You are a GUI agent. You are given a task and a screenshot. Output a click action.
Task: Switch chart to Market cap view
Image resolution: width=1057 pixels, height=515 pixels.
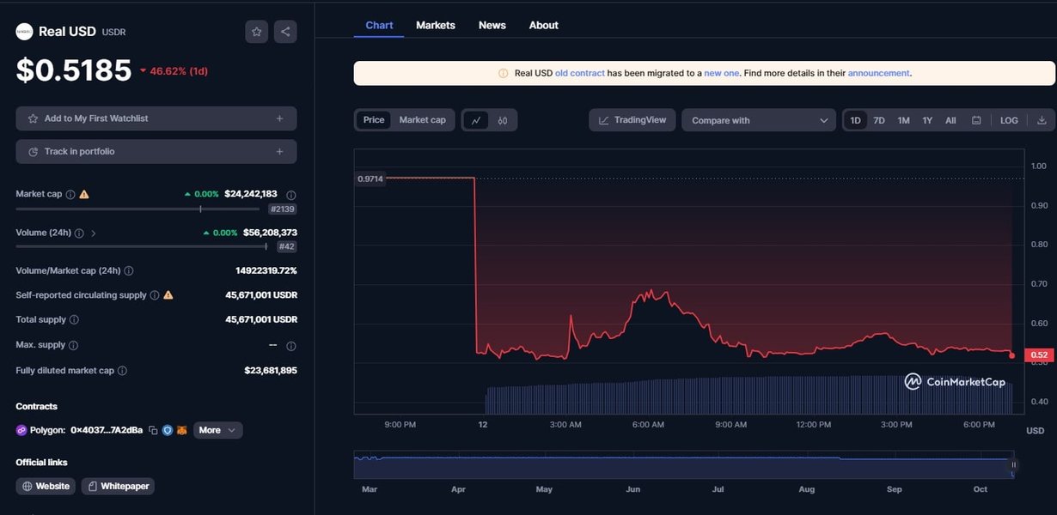(423, 120)
